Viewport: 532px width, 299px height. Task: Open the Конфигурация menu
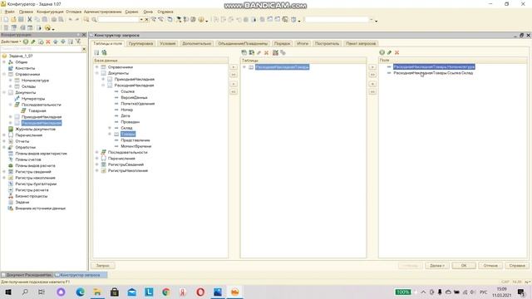click(x=50, y=12)
